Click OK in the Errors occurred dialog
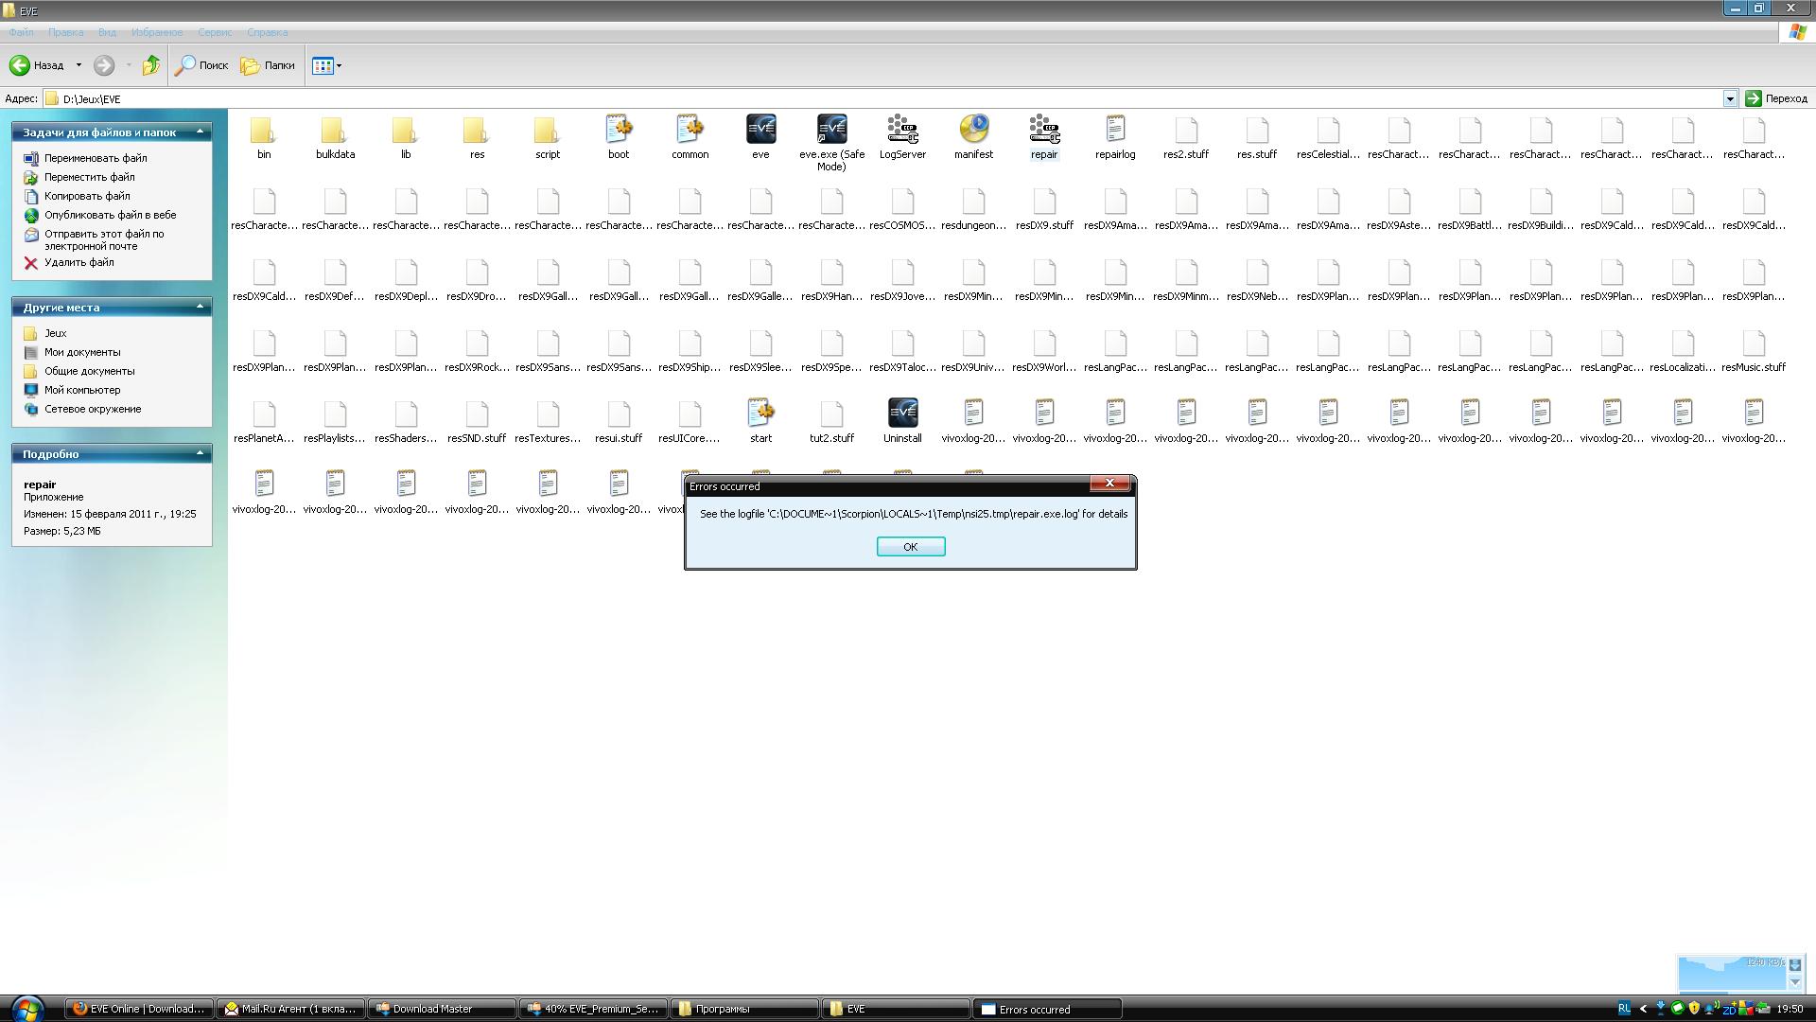Screen dimensions: 1816x1022 click(x=910, y=547)
